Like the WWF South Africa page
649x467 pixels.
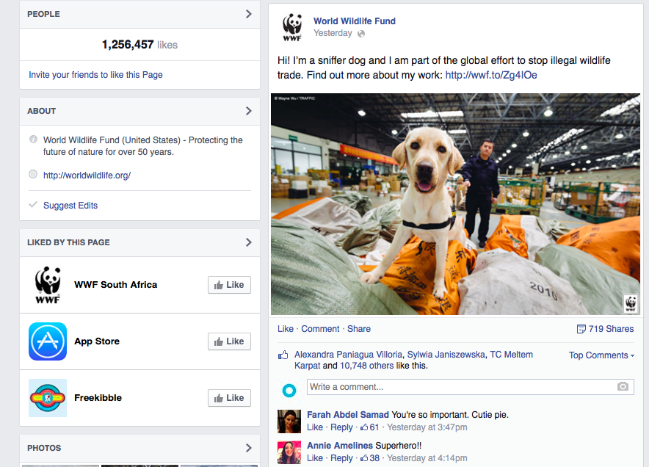click(229, 285)
